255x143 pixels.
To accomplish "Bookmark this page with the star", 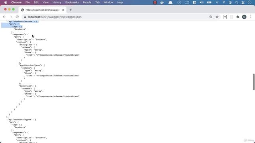I will [217, 17].
